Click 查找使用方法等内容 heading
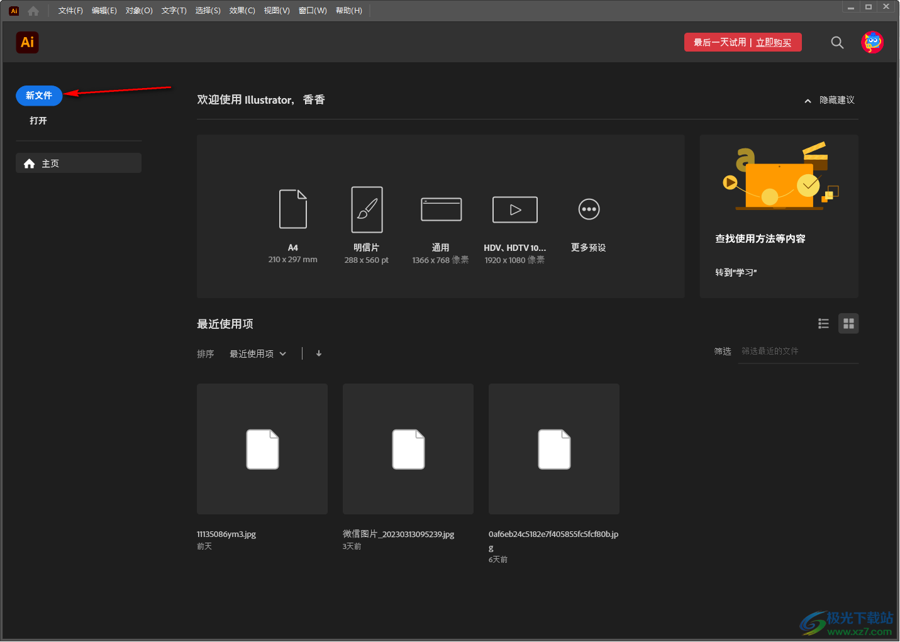Screen dimensions: 900x642 click(760, 238)
